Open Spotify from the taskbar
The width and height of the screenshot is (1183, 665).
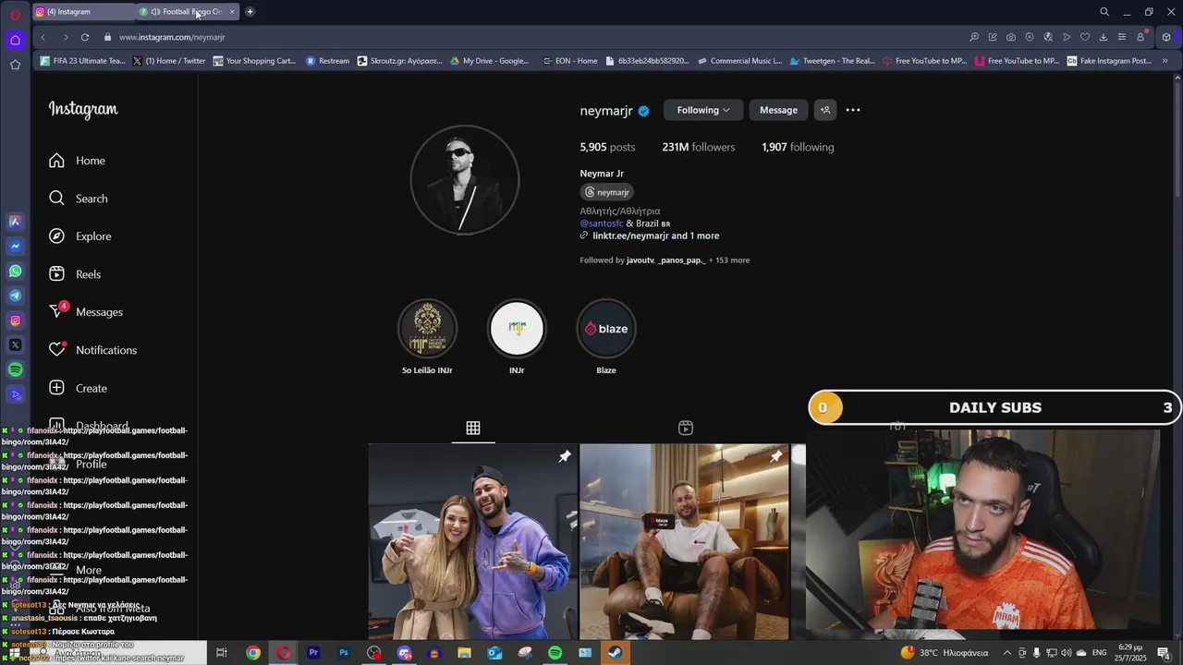(x=555, y=653)
